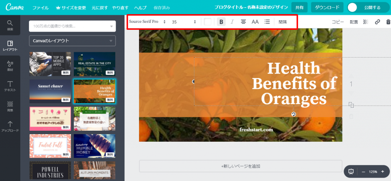Select 有機野菜と無農薬野菜の違い layout
The image size is (391, 181).
[95, 119]
